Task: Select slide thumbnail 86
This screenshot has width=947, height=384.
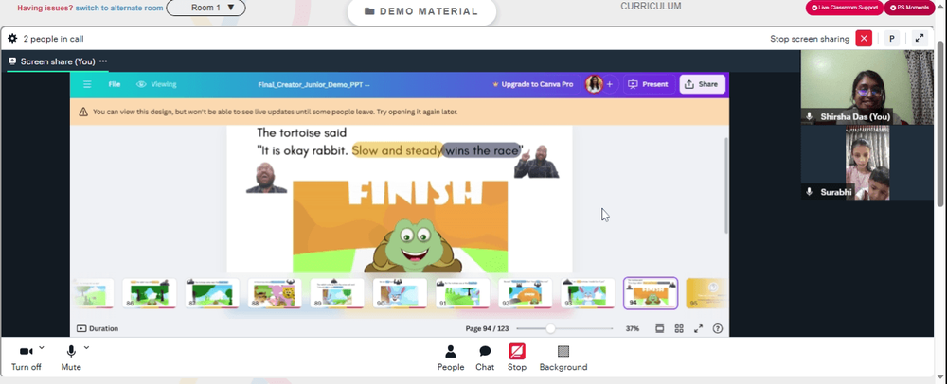Action: coord(150,293)
